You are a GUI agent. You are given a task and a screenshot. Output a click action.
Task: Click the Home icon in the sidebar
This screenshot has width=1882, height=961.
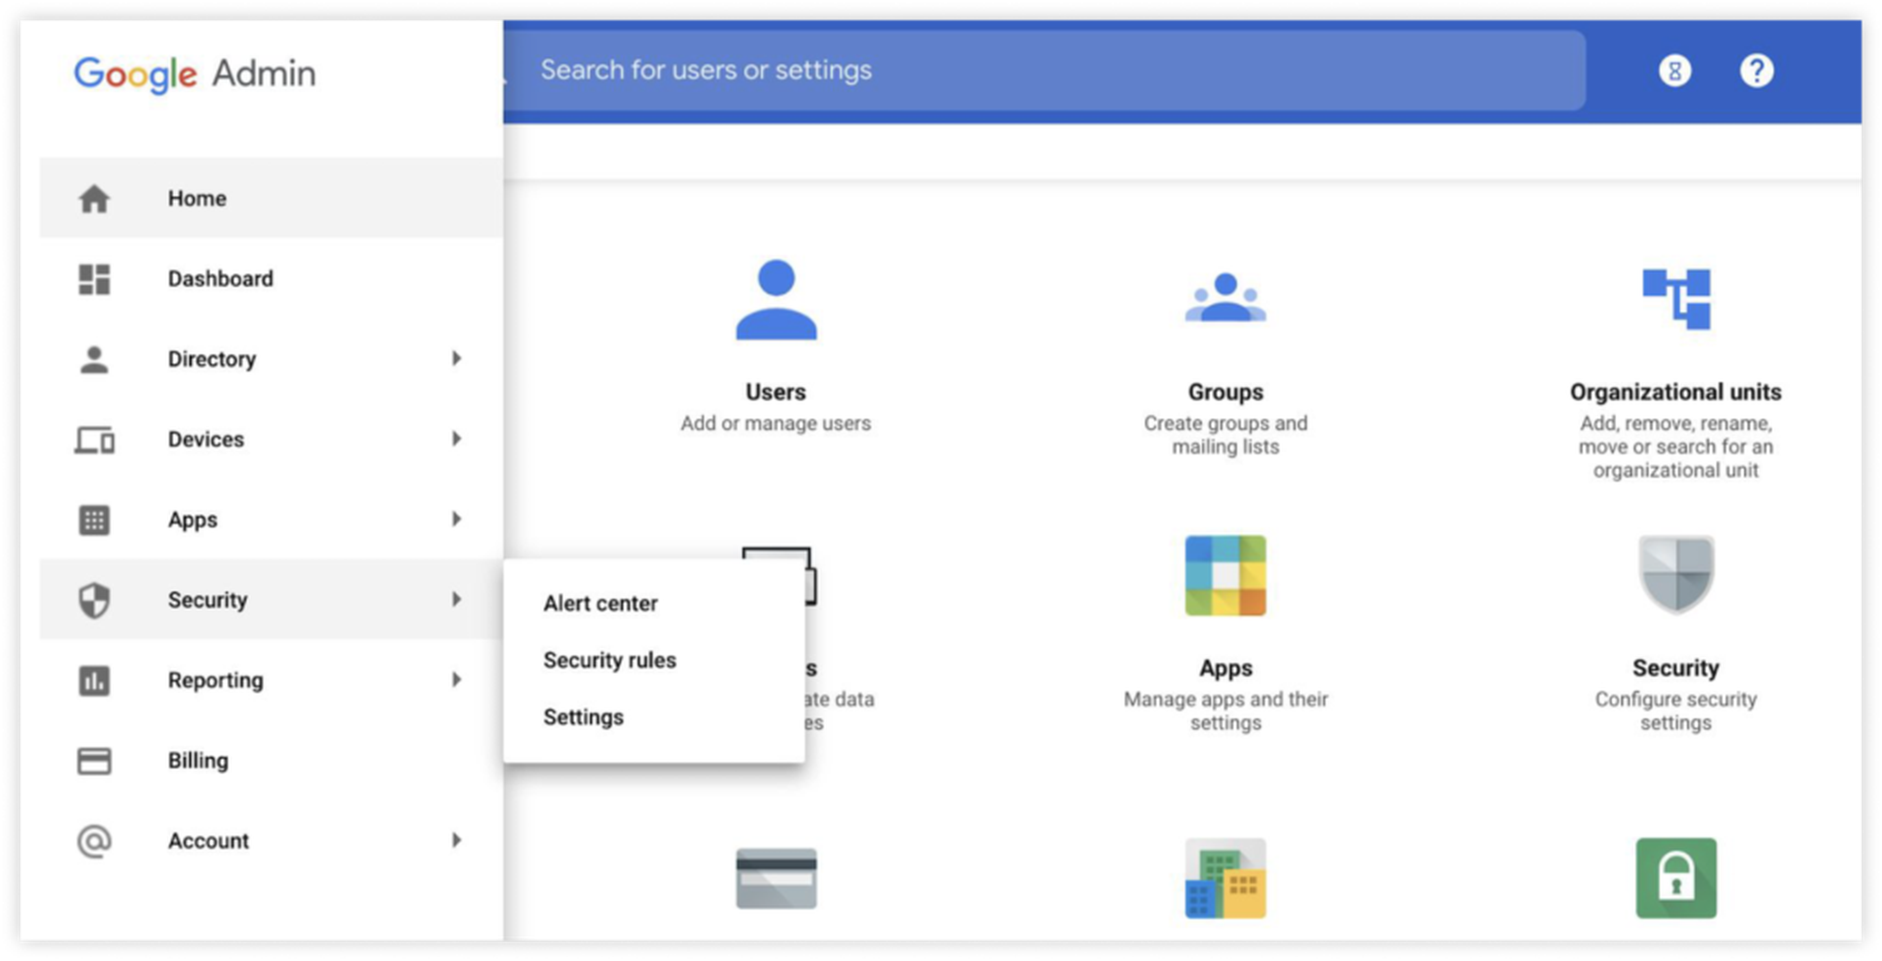click(x=94, y=198)
